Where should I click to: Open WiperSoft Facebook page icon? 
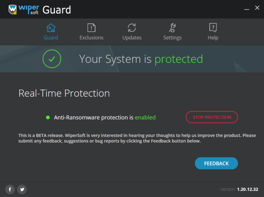point(10,189)
